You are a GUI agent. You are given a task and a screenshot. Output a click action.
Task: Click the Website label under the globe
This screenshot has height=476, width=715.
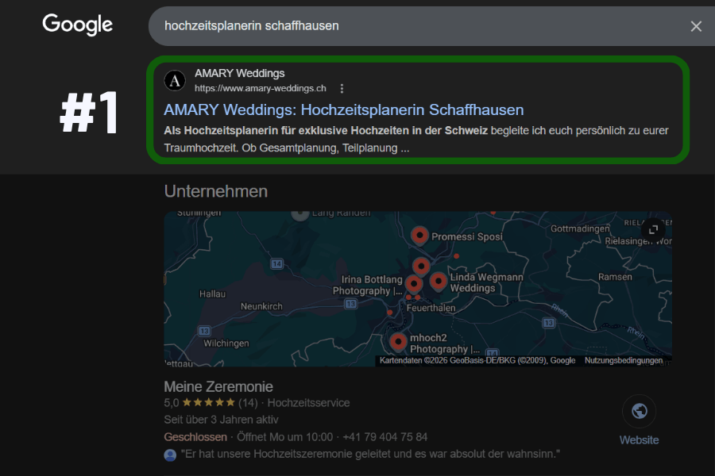coord(639,440)
